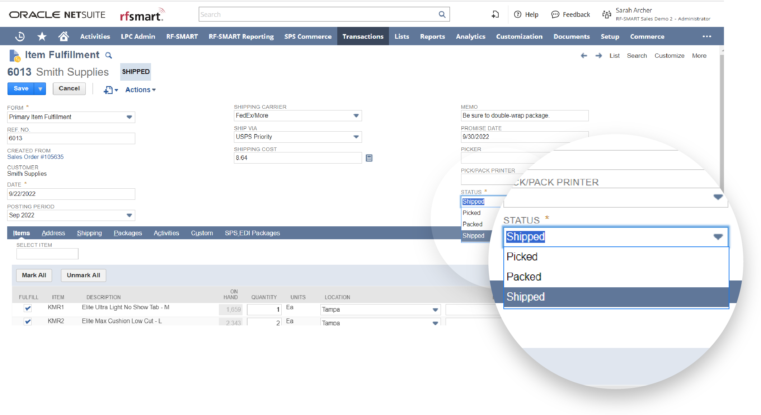
Task: Open Sales Order #105635 link
Action: click(35, 157)
